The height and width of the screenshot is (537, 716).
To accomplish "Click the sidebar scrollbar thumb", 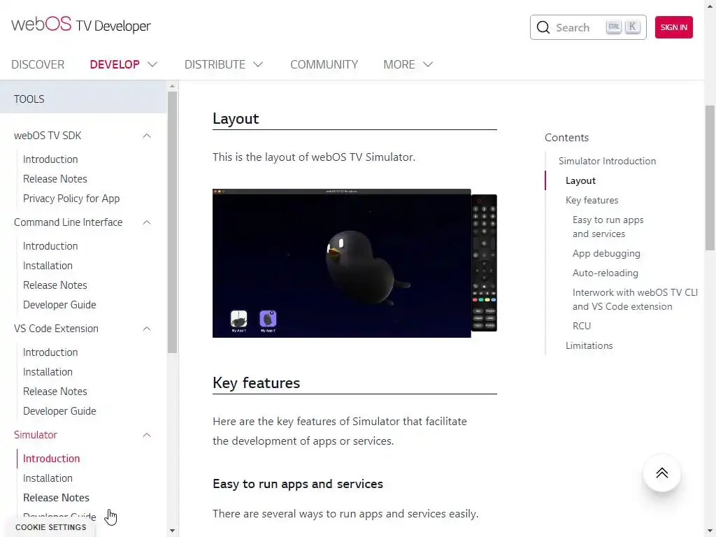I will click(x=172, y=222).
